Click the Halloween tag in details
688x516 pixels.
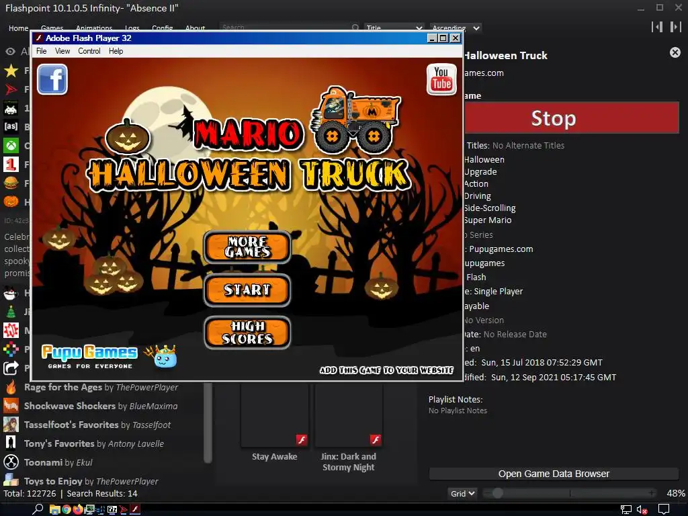click(x=484, y=160)
